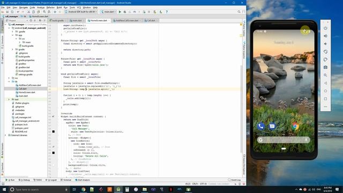Viewport: 343px width, 193px height.
Task: Open the Android SDK device selector dropdown
Action: (81, 12)
